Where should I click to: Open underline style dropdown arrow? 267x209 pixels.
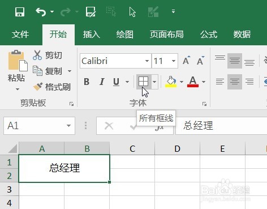pos(127,82)
